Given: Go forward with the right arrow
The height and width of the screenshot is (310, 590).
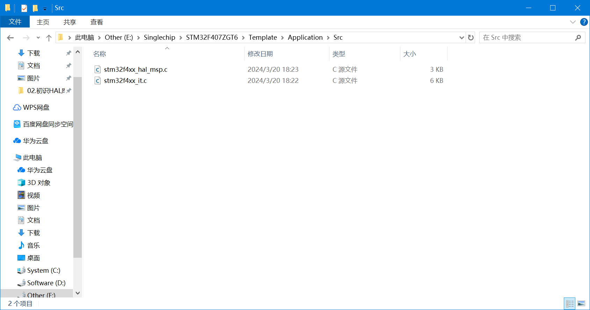Looking at the screenshot, I should [26, 38].
